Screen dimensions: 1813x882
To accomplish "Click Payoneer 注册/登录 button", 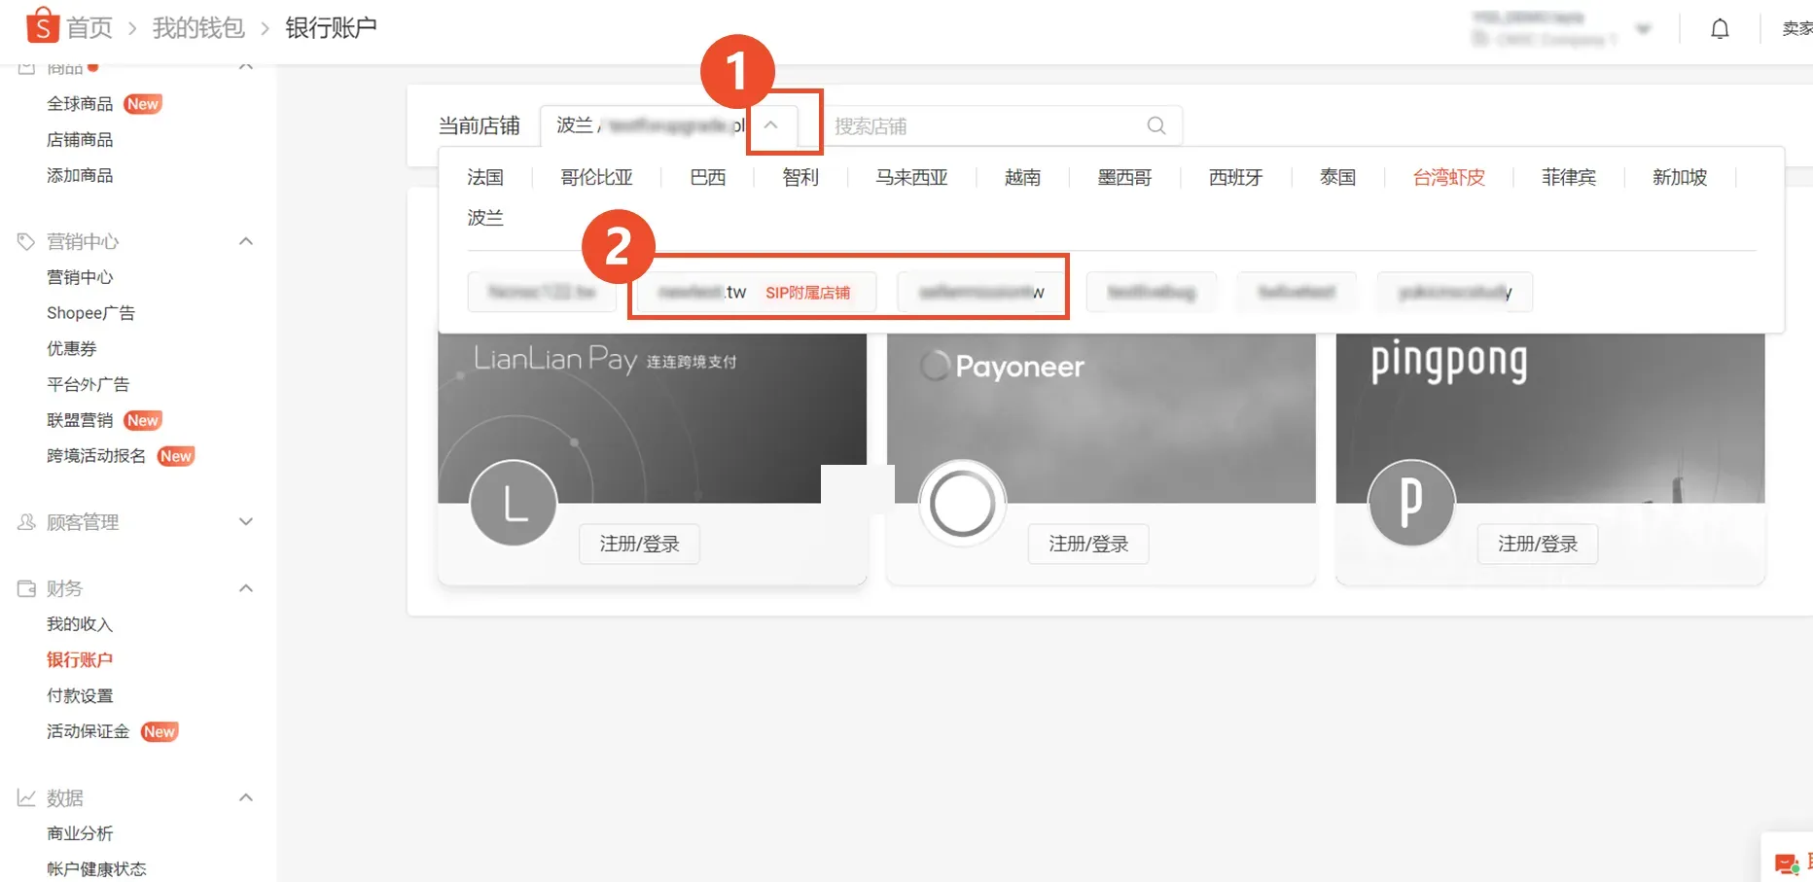I will coord(1088,544).
